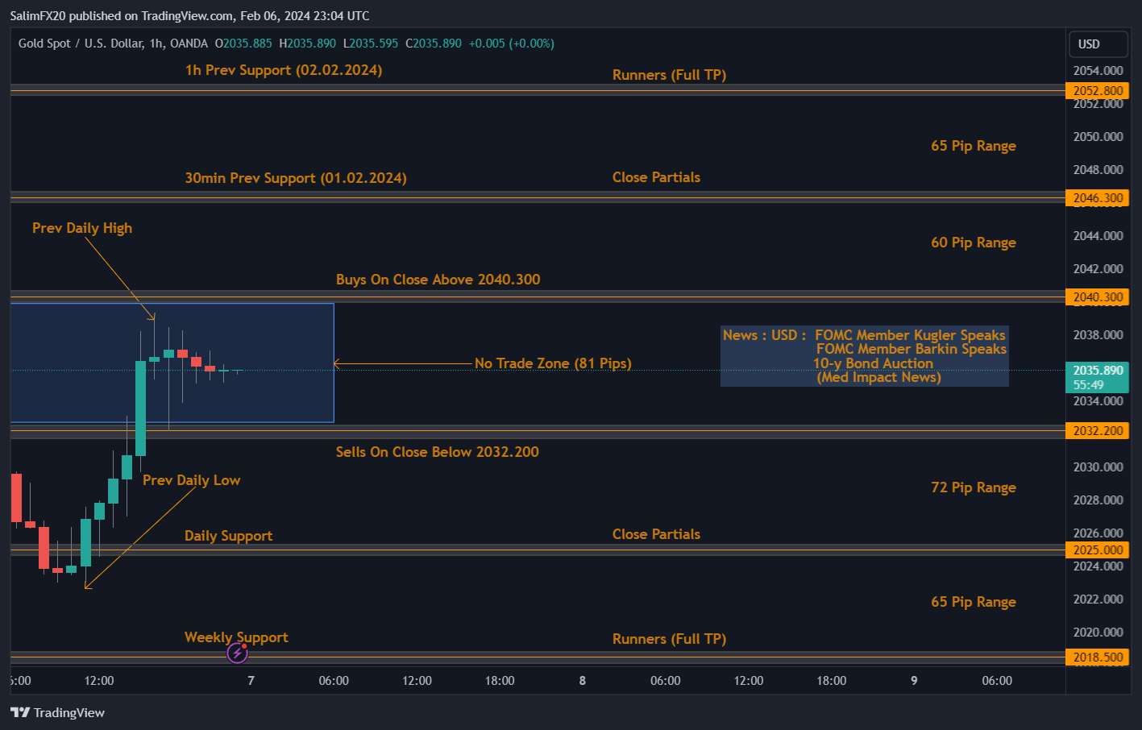Click the 'Weekly Support' label
This screenshot has width=1142, height=730.
[x=236, y=637]
